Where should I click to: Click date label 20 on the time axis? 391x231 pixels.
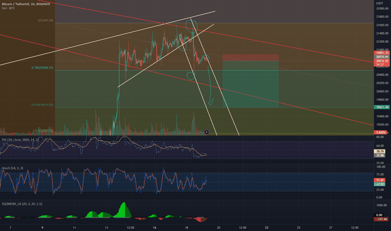coord(219,228)
